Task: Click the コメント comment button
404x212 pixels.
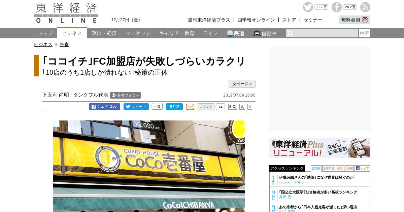Action: point(206,107)
